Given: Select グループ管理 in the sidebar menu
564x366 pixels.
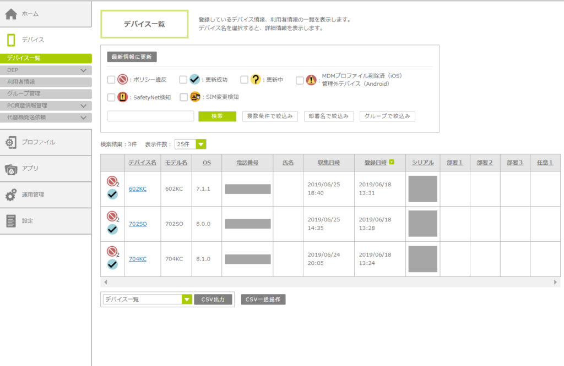Looking at the screenshot, I should [x=24, y=93].
